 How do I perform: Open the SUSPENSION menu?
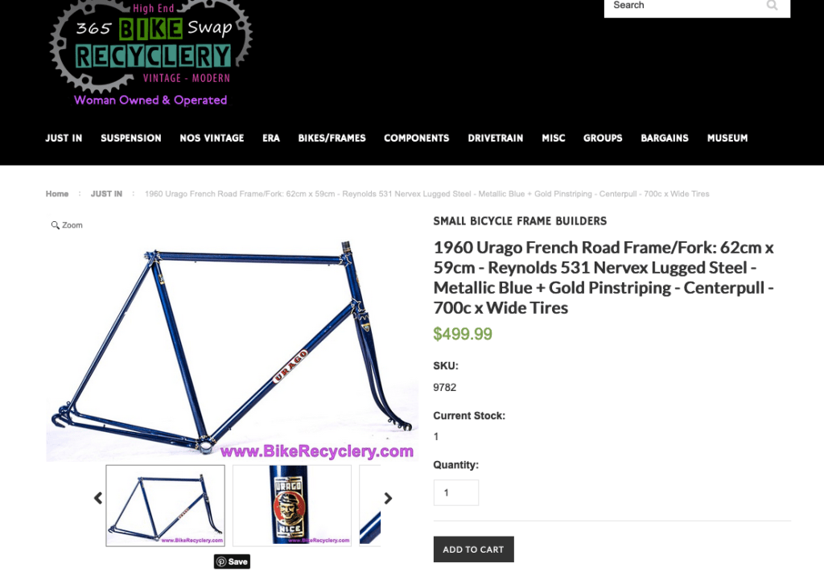(131, 138)
